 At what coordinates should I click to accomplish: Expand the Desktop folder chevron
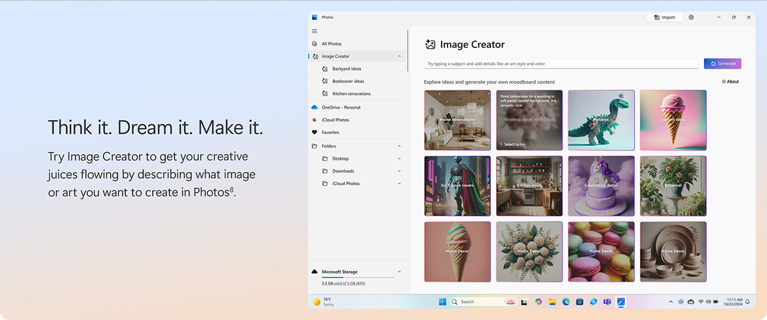point(399,158)
